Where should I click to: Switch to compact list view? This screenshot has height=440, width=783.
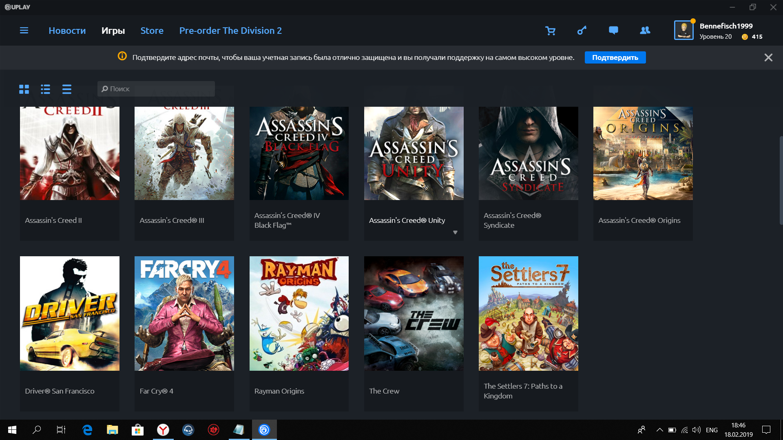click(x=67, y=89)
